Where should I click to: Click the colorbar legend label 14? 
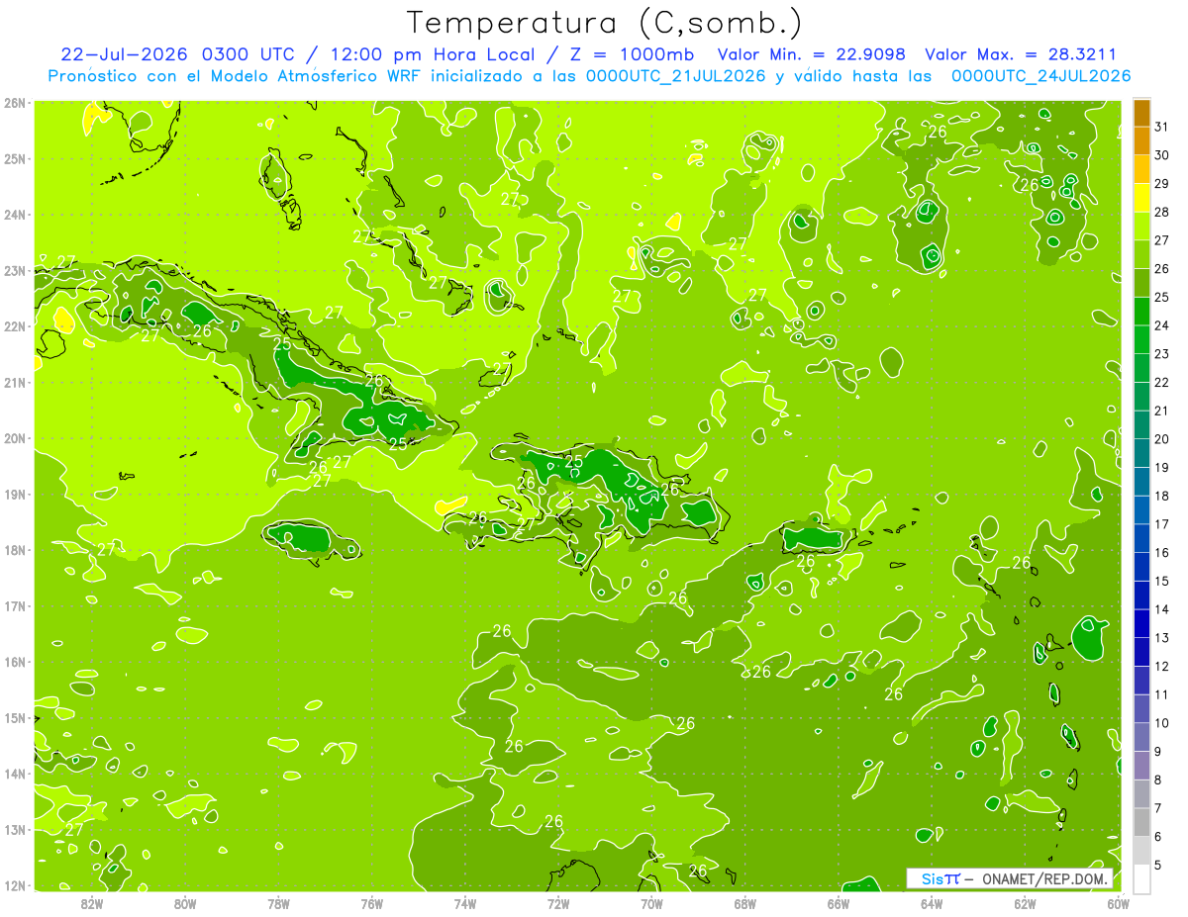(1161, 609)
